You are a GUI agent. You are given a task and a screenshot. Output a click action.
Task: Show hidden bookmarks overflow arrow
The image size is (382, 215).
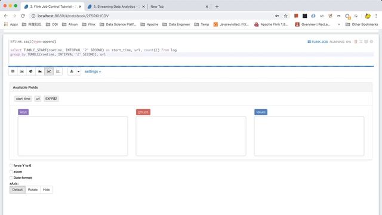click(x=339, y=24)
